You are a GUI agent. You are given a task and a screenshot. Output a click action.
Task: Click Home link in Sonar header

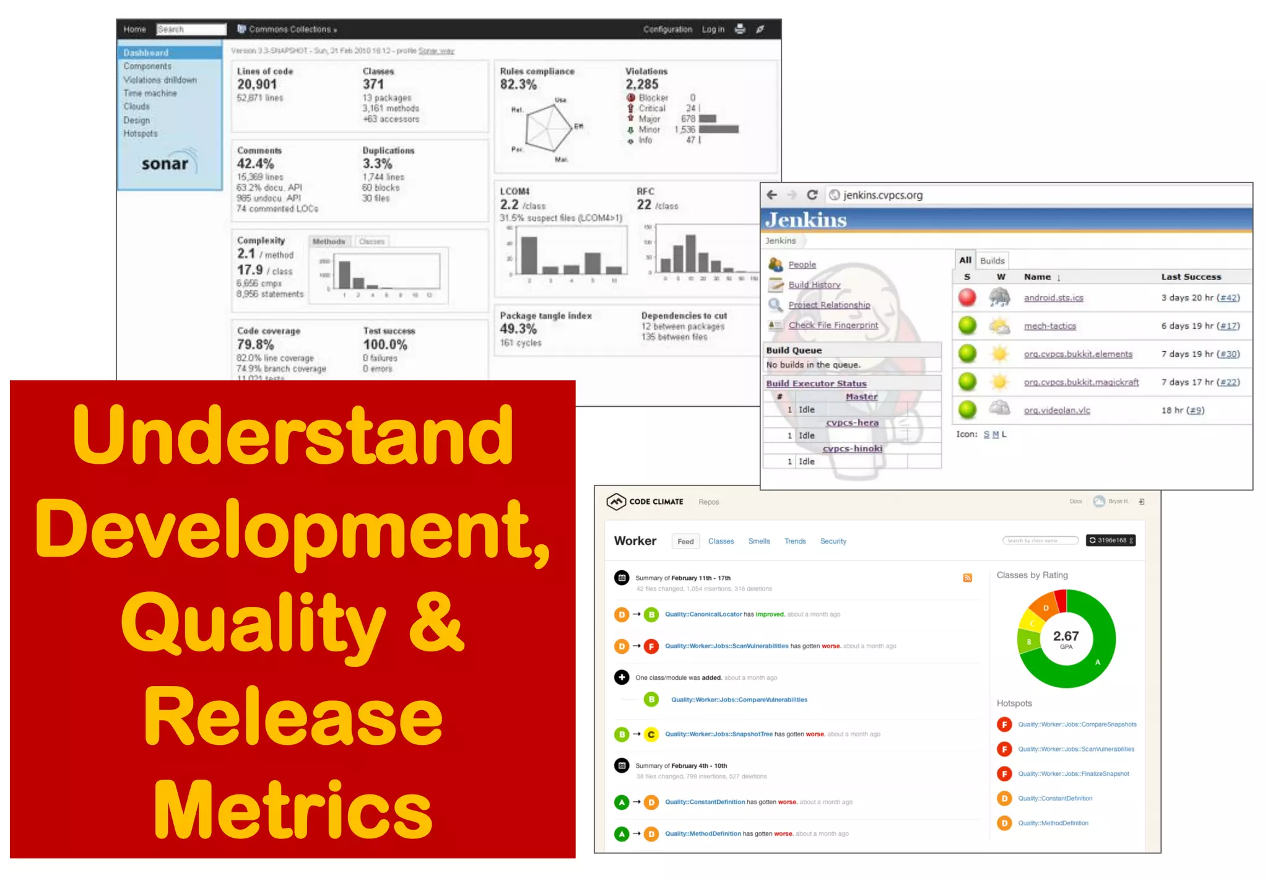pyautogui.click(x=134, y=29)
